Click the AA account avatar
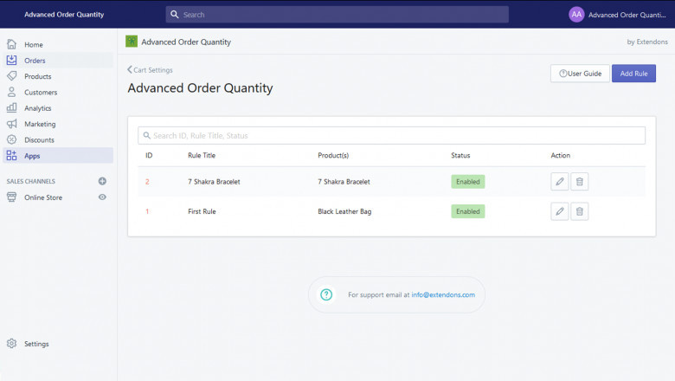This screenshot has height=381, width=675. tap(576, 15)
